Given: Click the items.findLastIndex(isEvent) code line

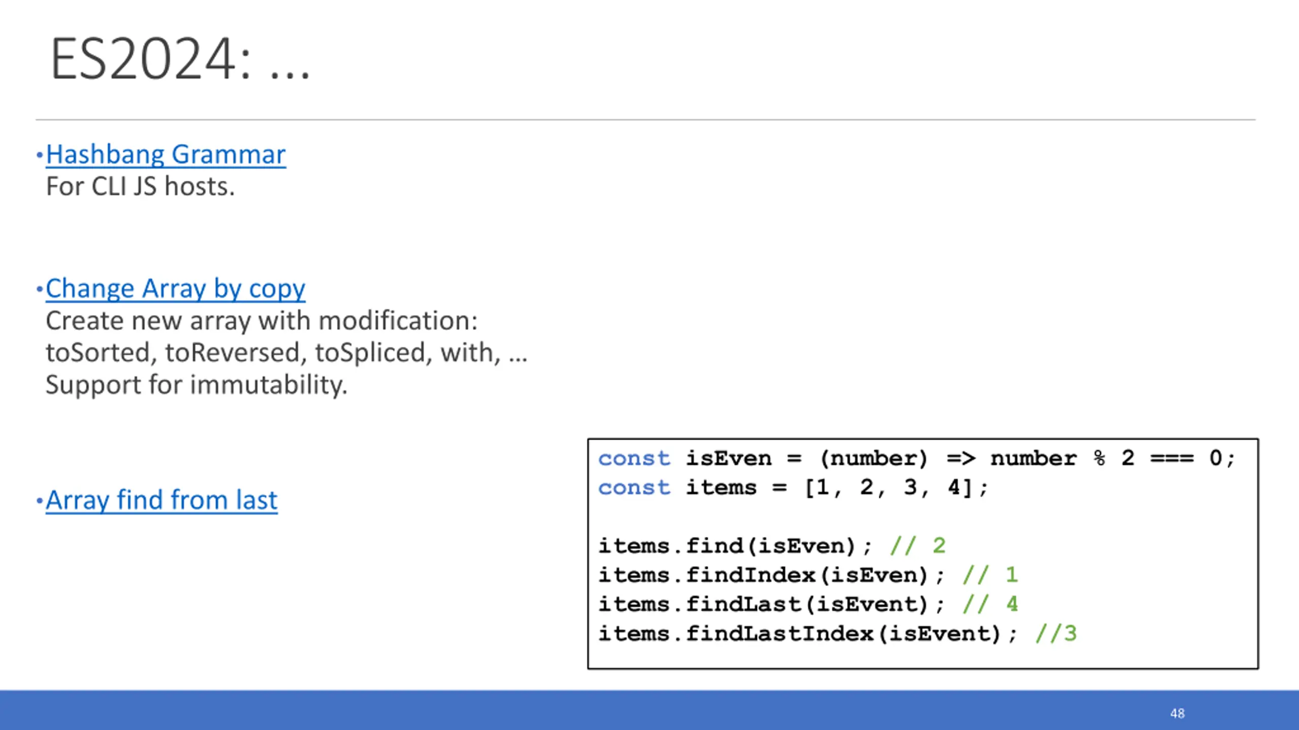Looking at the screenshot, I should pyautogui.click(x=837, y=634).
